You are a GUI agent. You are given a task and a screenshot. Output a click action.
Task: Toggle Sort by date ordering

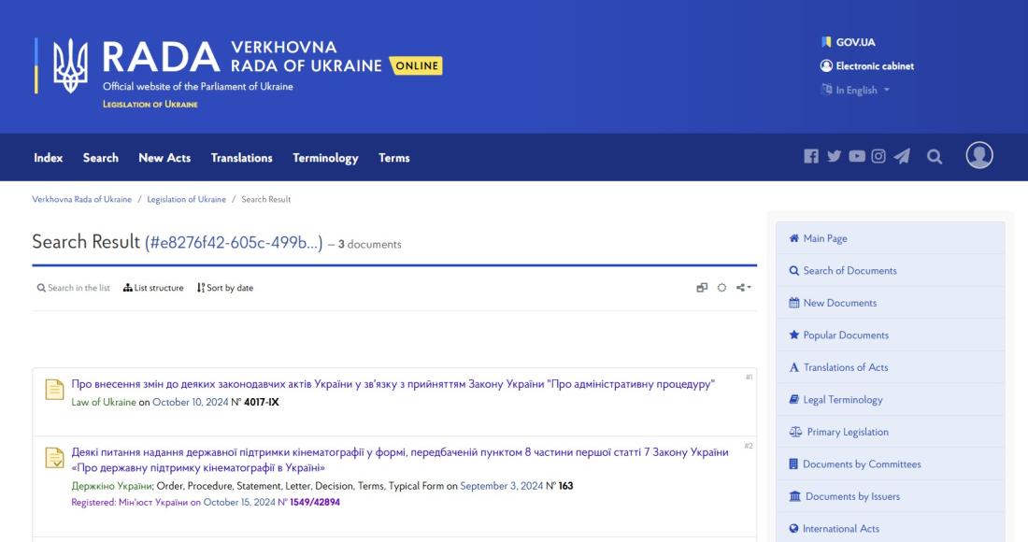225,288
